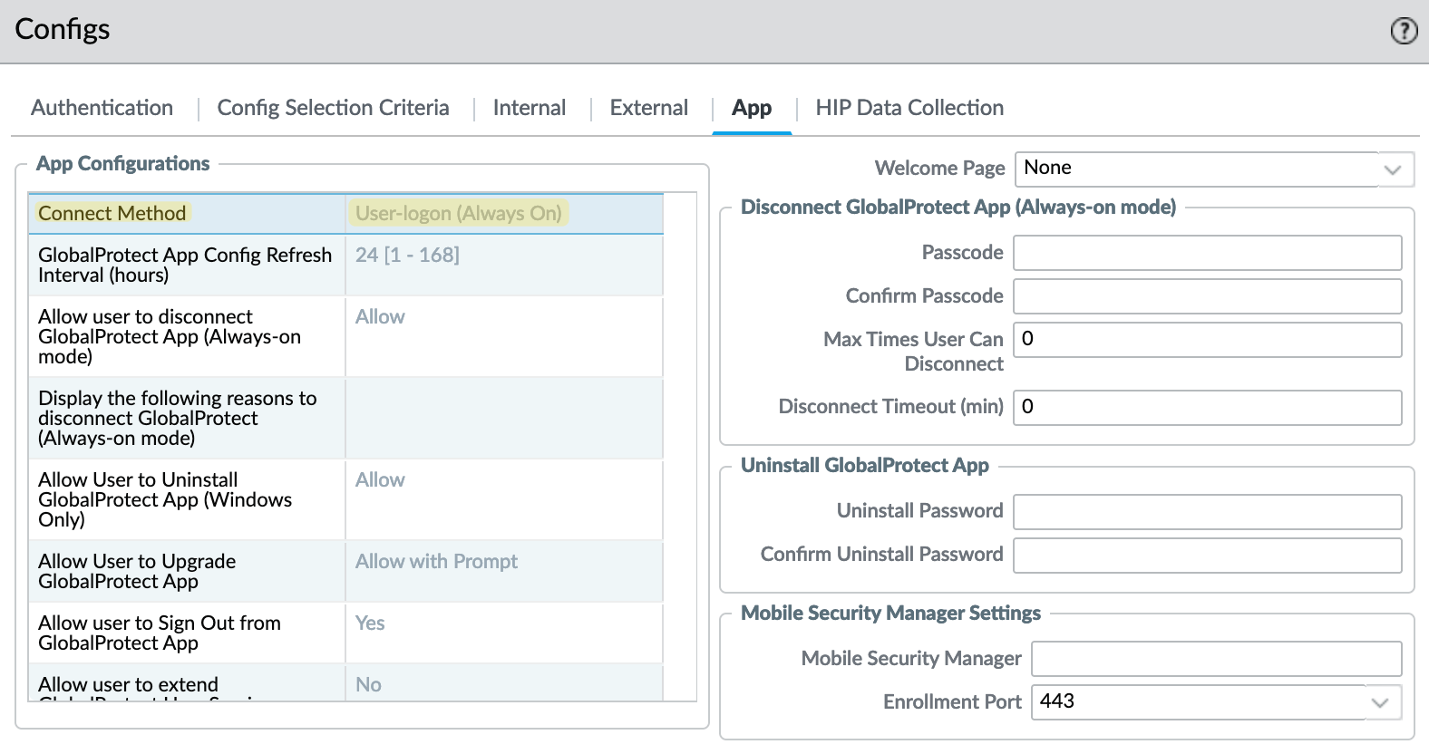The height and width of the screenshot is (754, 1429).
Task: Expand the Welcome Page dropdown arrow
Action: coord(1394,169)
